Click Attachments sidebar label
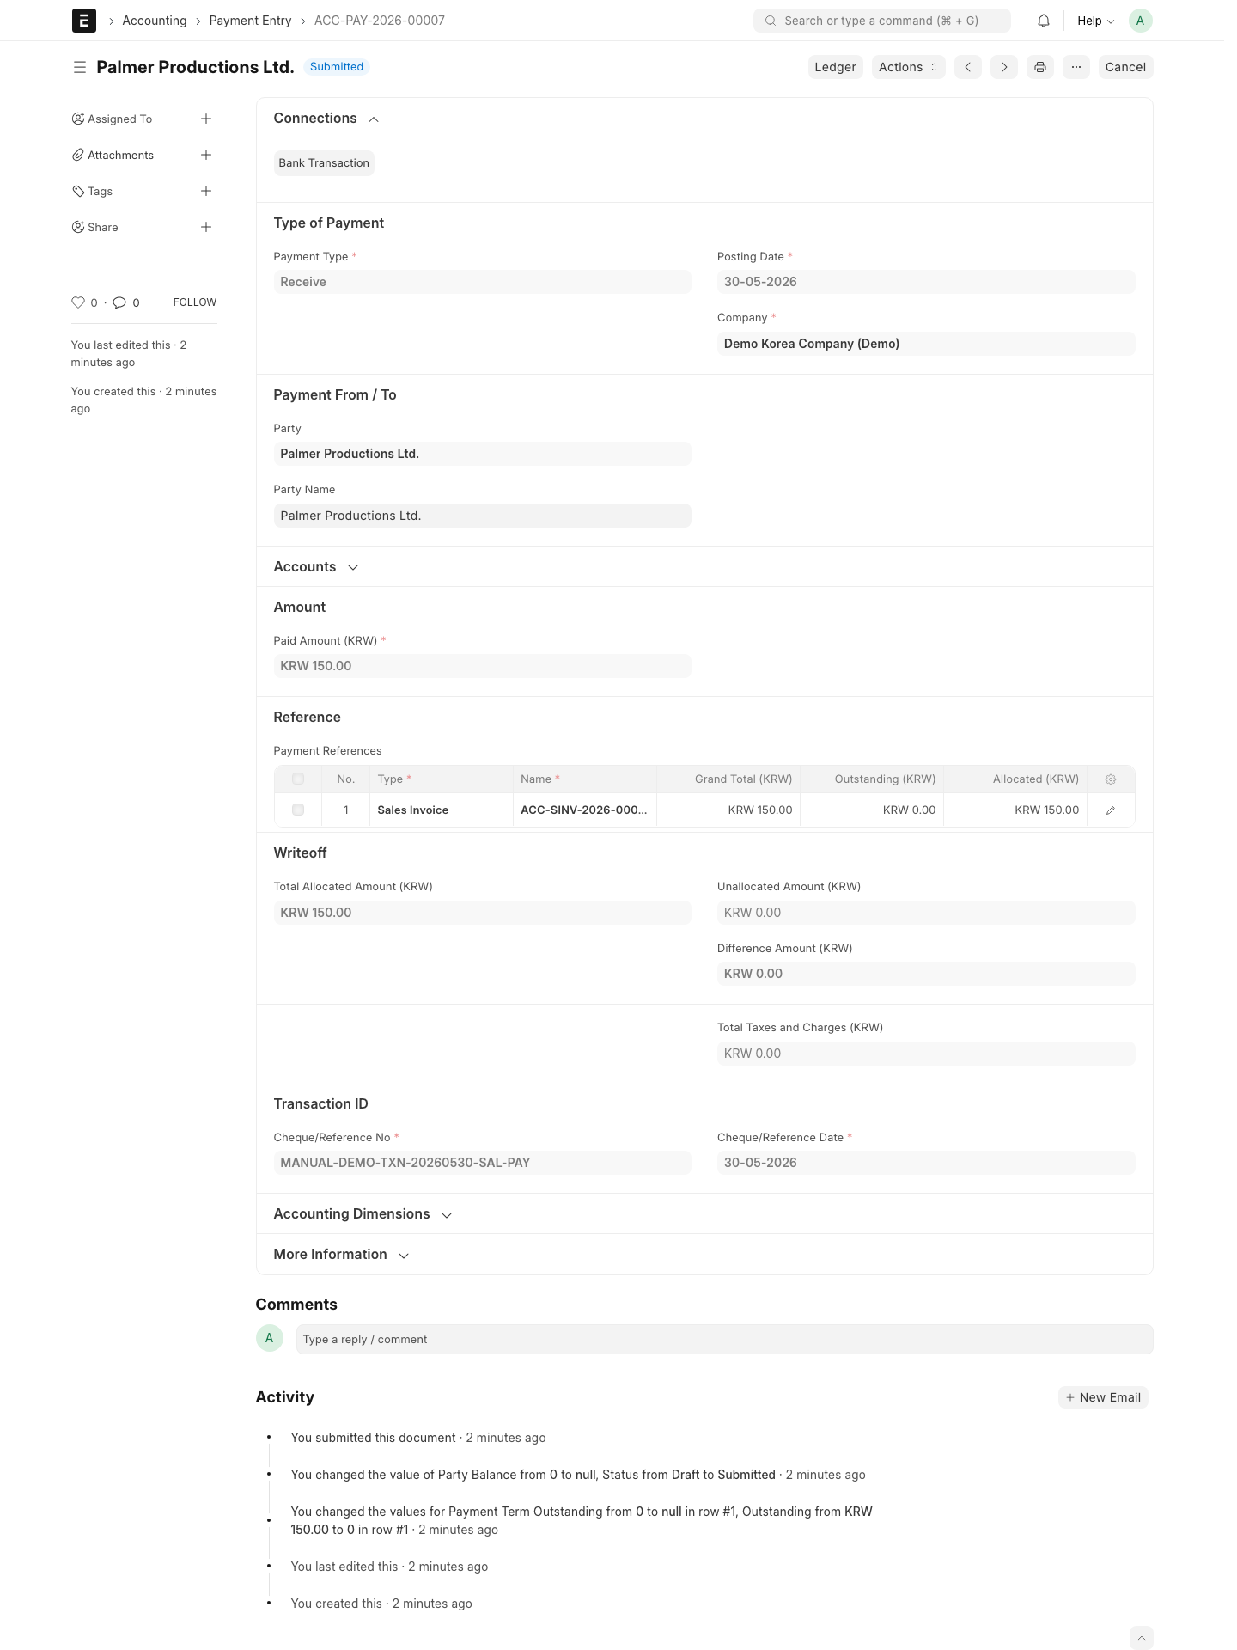 coord(120,155)
